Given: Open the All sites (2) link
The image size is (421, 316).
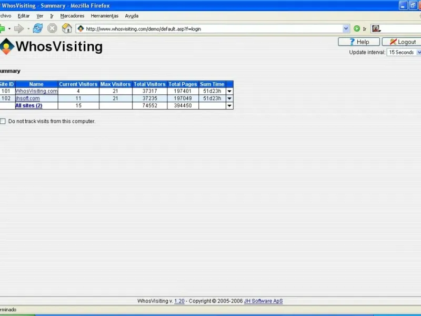Looking at the screenshot, I should click(x=29, y=106).
